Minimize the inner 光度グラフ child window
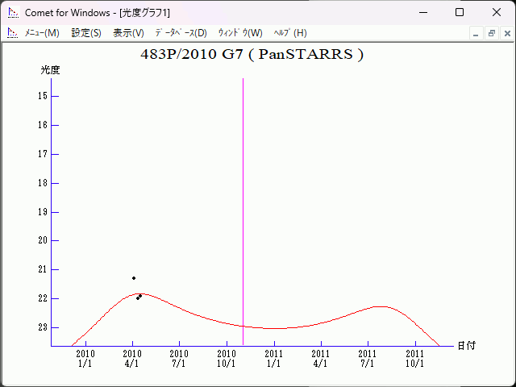Image resolution: width=516 pixels, height=387 pixels. coord(476,33)
